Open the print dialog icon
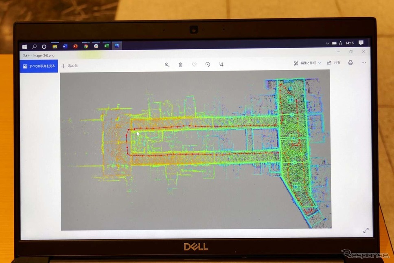The height and width of the screenshot is (263, 394). coord(350,63)
